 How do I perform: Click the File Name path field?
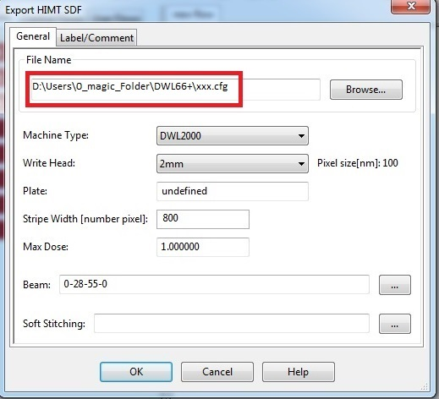coord(176,90)
